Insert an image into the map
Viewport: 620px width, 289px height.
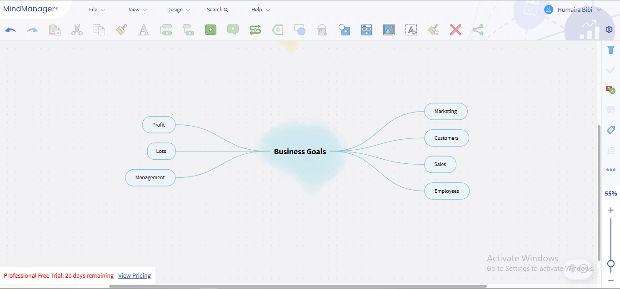[x=389, y=29]
